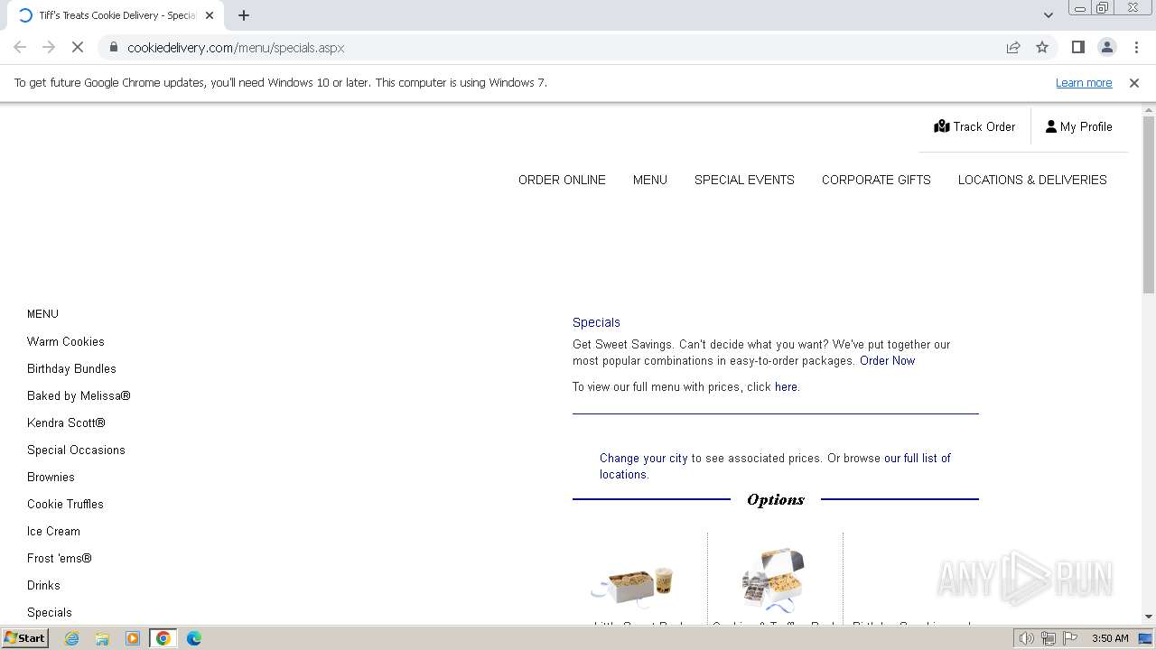Screen dimensions: 1156x650
Task: Follow the 'here' full menu link
Action: [x=786, y=387]
